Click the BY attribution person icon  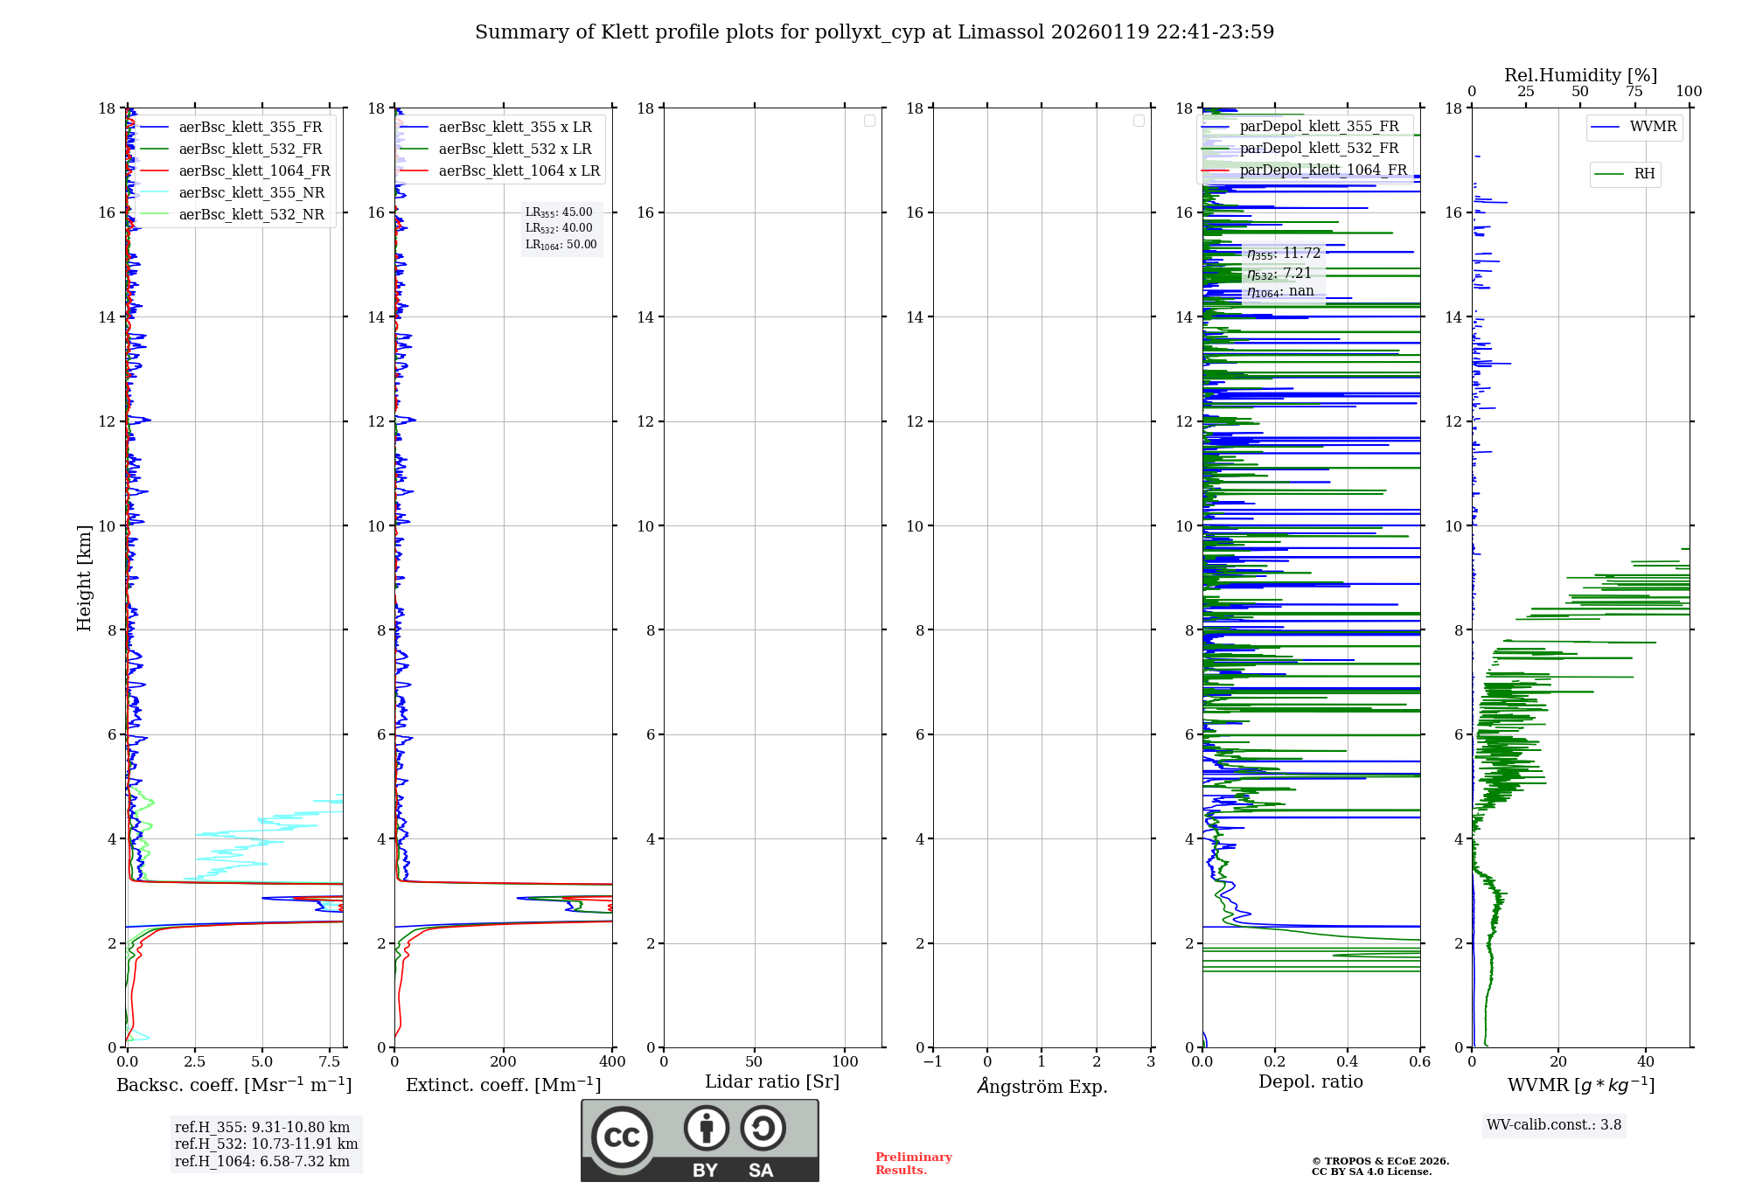(x=707, y=1128)
